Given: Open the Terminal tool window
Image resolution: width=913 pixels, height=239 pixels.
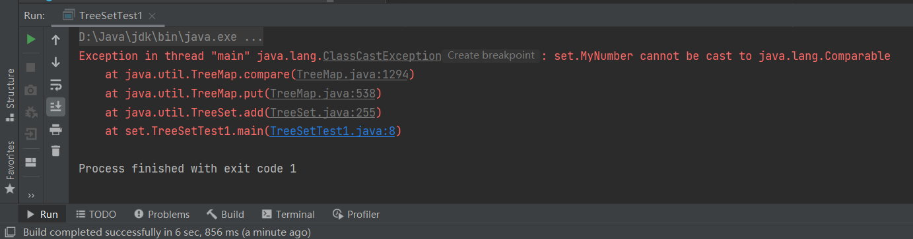Looking at the screenshot, I should [288, 214].
